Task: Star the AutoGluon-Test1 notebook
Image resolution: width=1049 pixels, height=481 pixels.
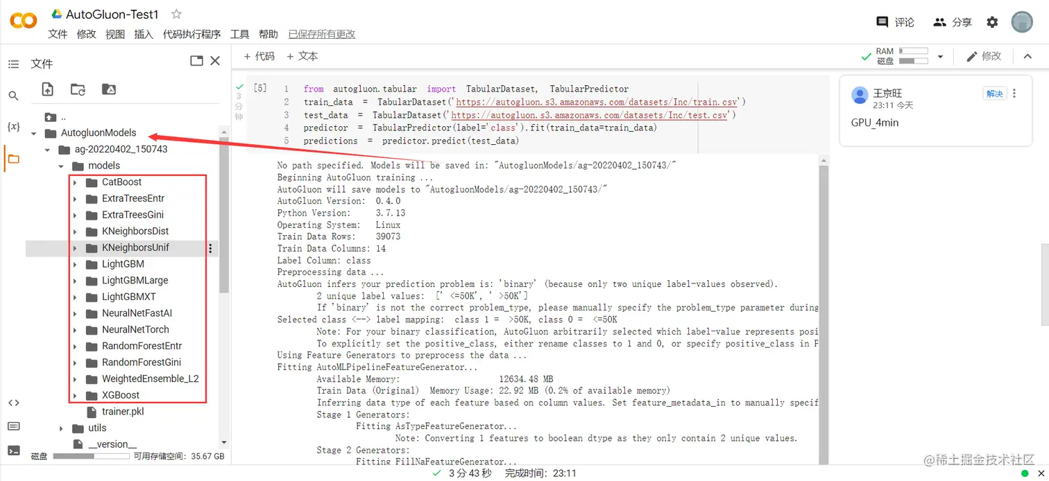Action: coord(177,14)
